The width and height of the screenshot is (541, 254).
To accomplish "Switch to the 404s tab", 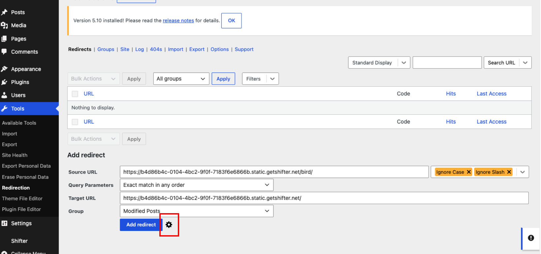I will (156, 49).
